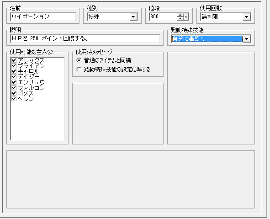Expand the 発動特殊技能 dropdown 自分に毒盛り

click(x=247, y=39)
